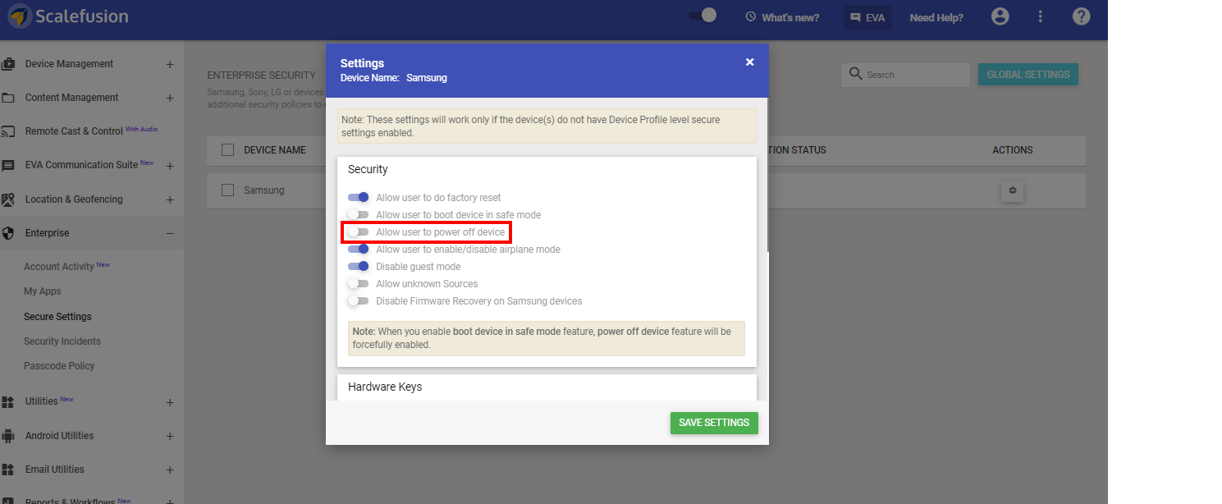1222x504 pixels.
Task: Expand Content Management with plus sign
Action: [x=170, y=98]
